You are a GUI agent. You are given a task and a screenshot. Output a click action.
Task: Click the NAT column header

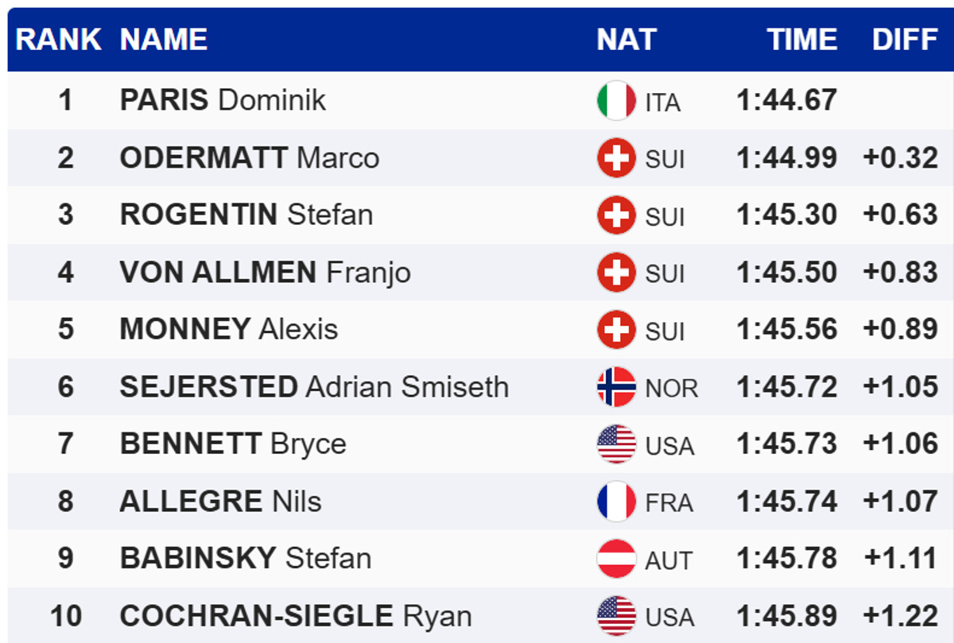[626, 40]
